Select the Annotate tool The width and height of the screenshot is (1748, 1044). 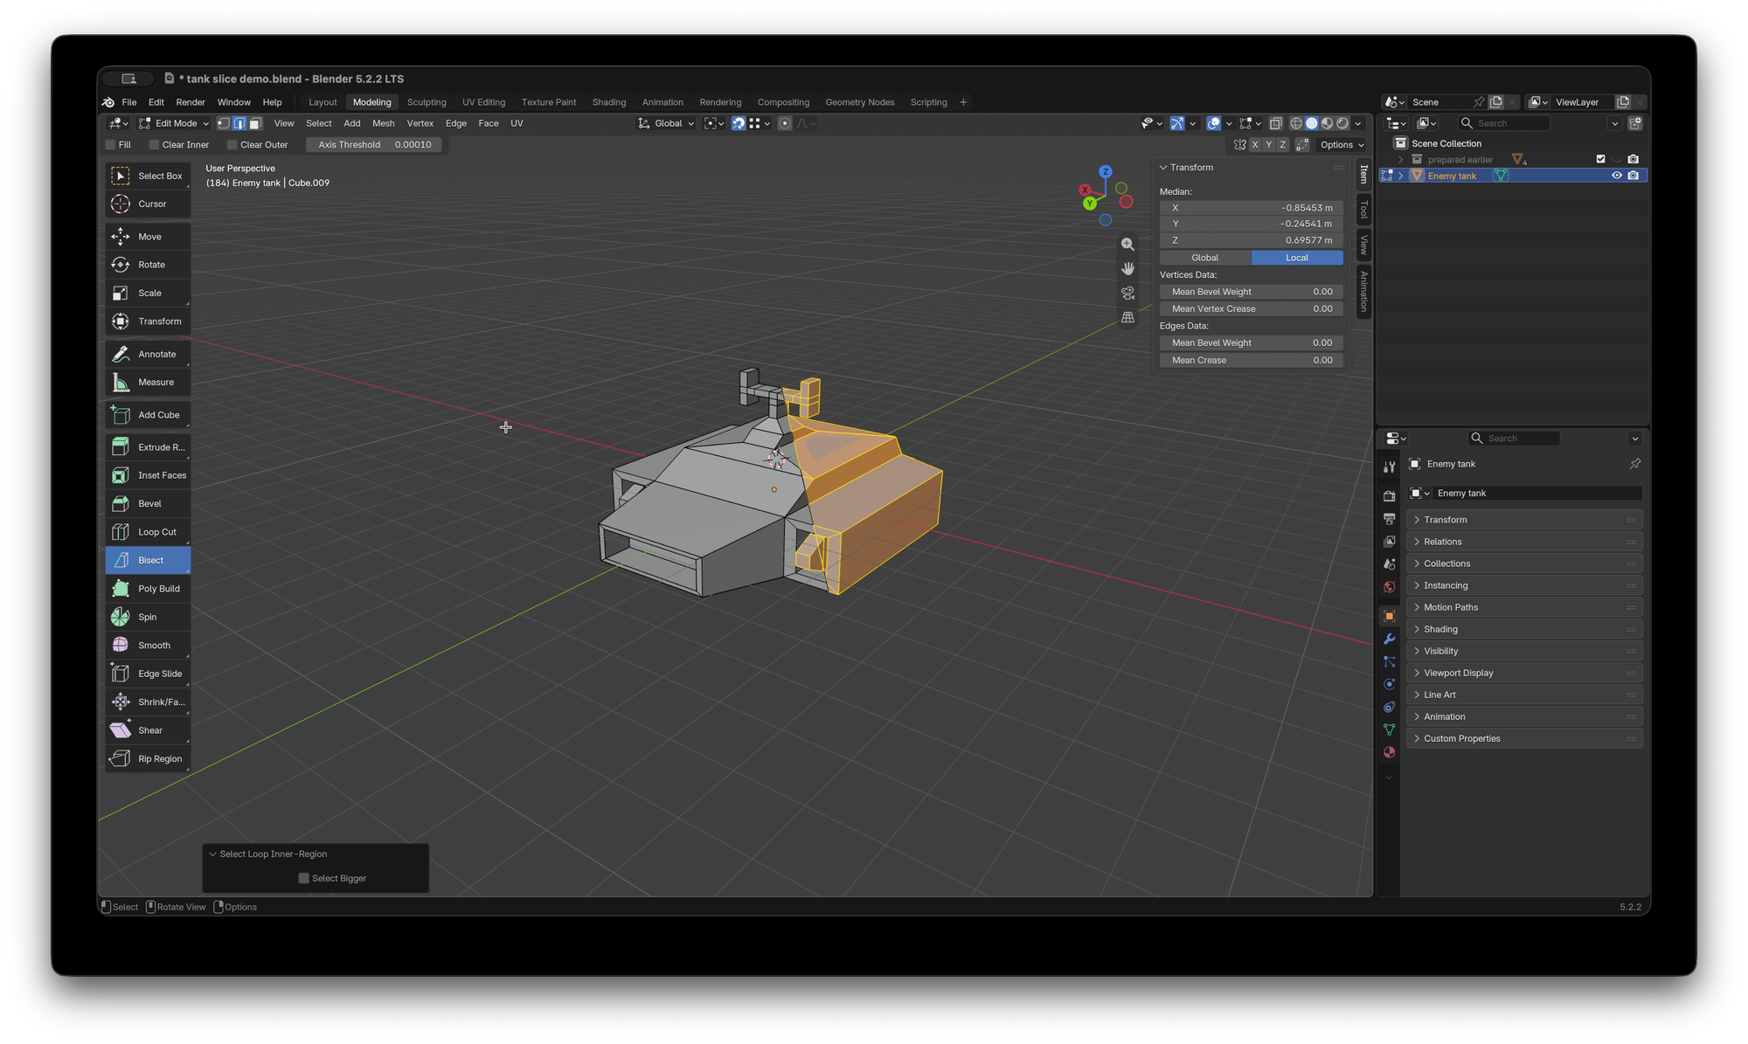(x=148, y=354)
